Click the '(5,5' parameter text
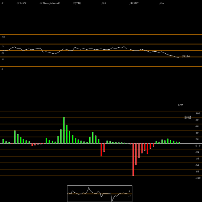202x202 pixels. pyautogui.click(x=104, y=3)
